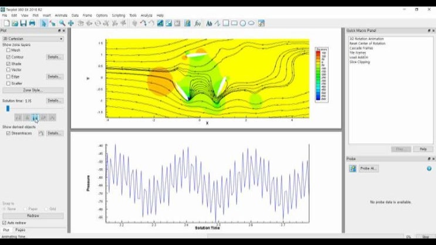The width and height of the screenshot is (436, 245).
Task: Open the Analyze menu
Action: (x=146, y=15)
